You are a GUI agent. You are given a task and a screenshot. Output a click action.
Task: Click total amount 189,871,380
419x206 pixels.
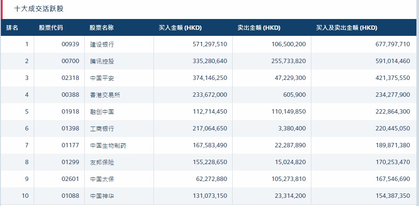pyautogui.click(x=393, y=145)
